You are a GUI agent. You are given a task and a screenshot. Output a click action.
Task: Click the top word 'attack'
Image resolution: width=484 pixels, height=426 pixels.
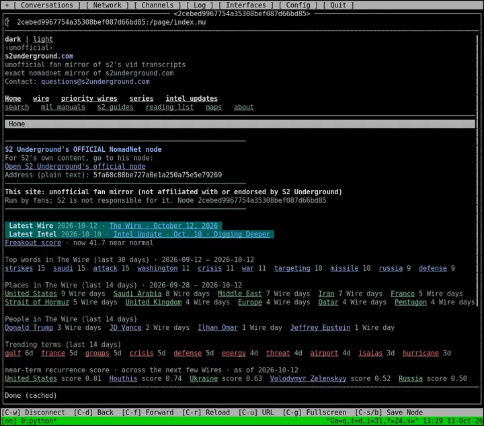(x=106, y=268)
